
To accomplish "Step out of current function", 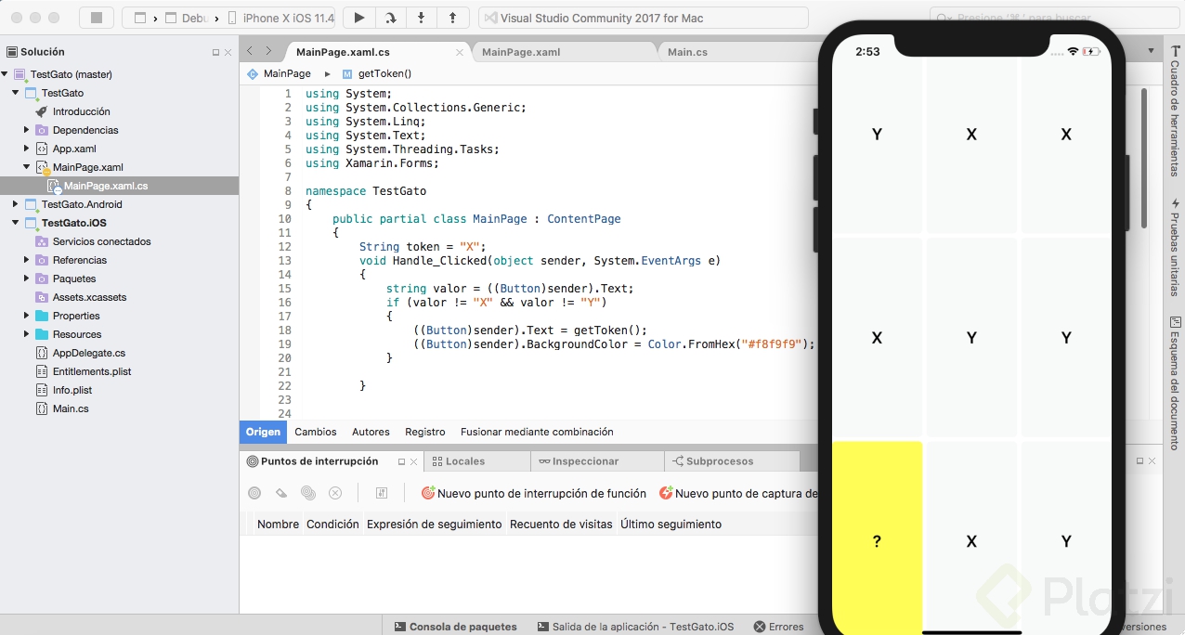I will [x=452, y=18].
